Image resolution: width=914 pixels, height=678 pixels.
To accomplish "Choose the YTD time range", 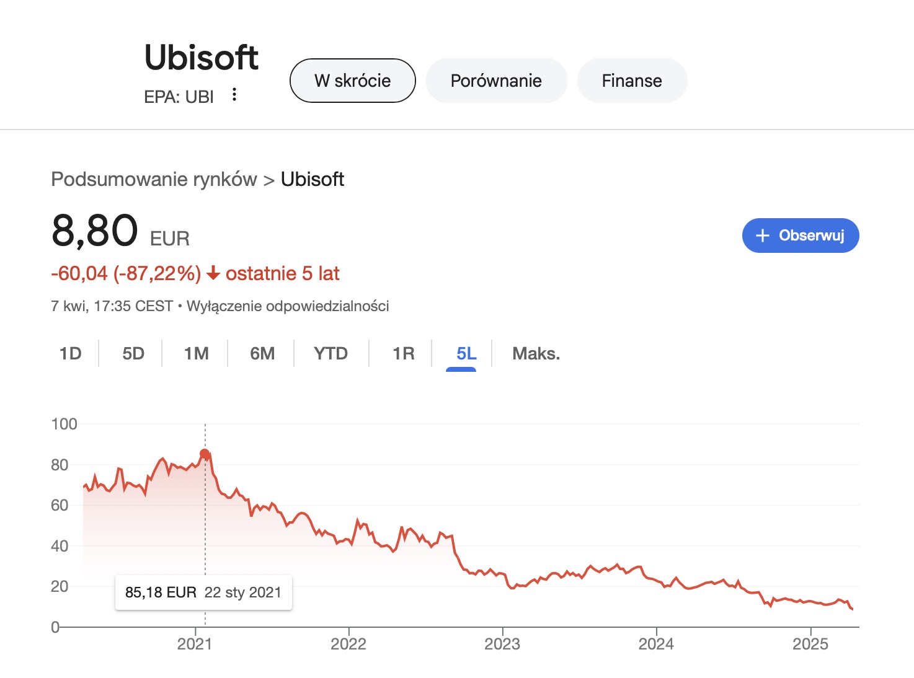I will coord(331,354).
